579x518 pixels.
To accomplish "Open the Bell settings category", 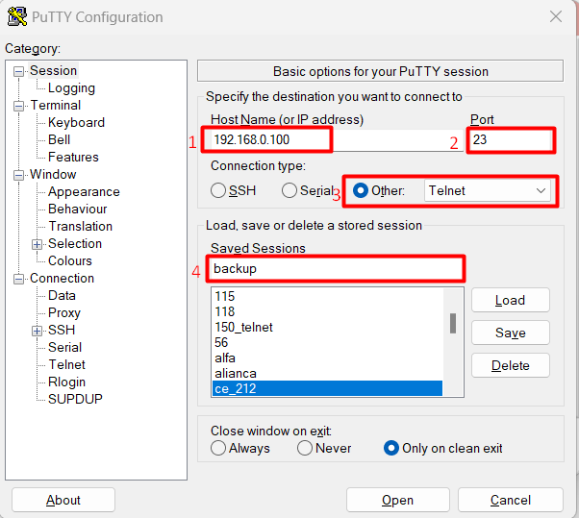I will point(59,139).
